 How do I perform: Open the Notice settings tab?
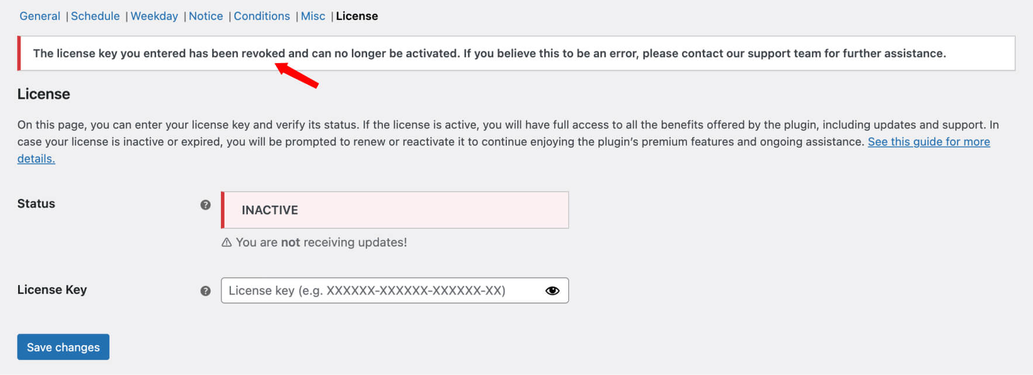point(206,16)
